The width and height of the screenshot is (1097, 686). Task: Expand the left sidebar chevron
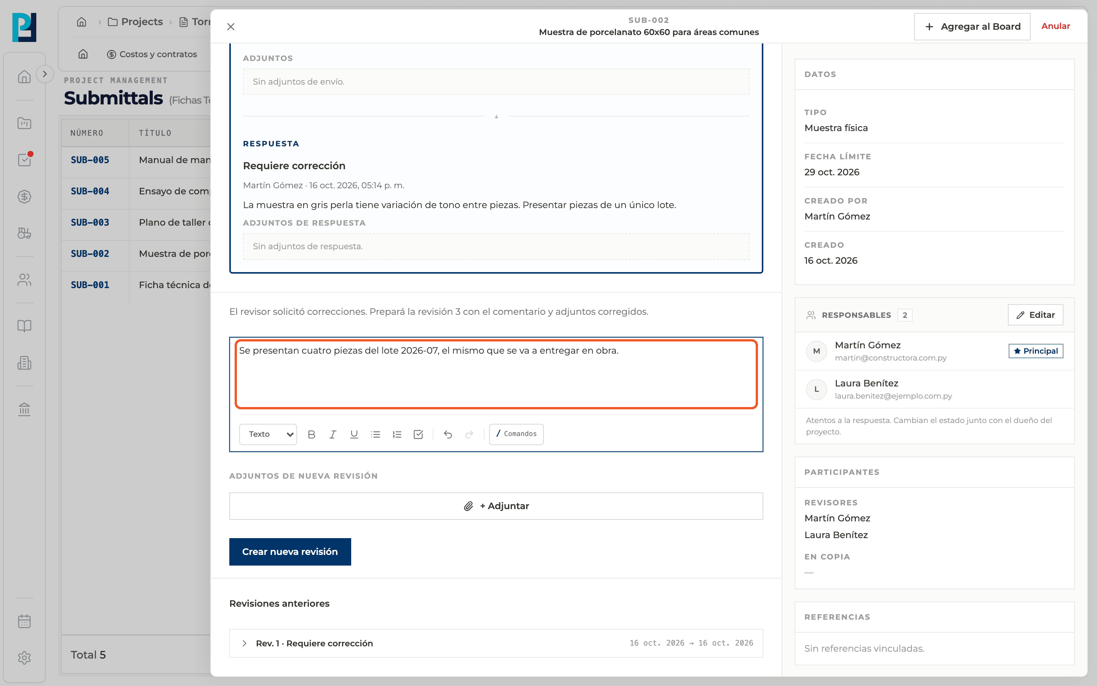click(45, 74)
